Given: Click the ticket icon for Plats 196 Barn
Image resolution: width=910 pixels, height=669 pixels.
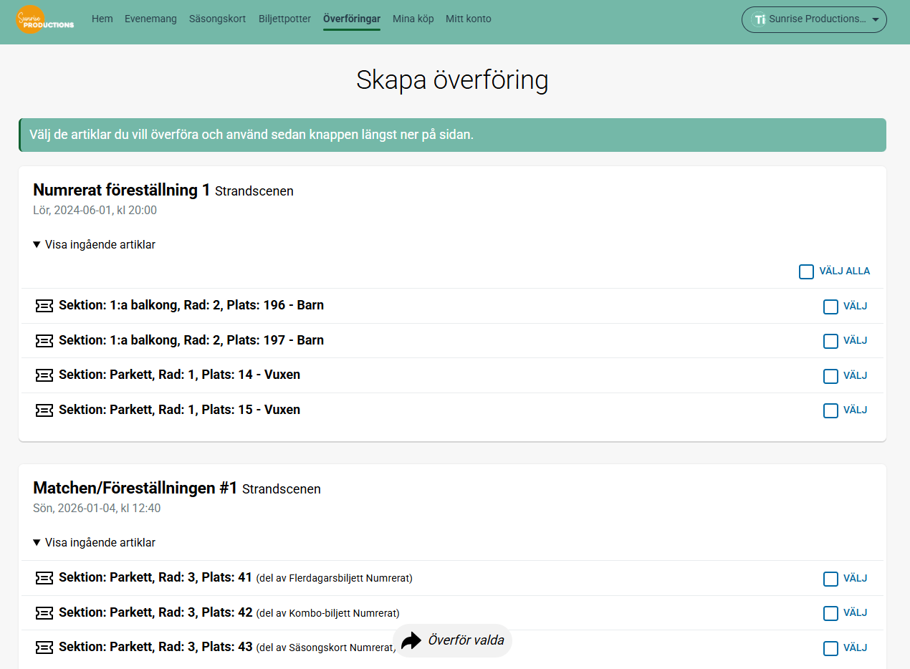Looking at the screenshot, I should tap(44, 306).
